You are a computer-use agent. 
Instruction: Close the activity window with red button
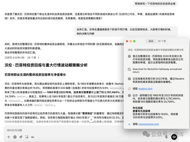(x=127, y=41)
